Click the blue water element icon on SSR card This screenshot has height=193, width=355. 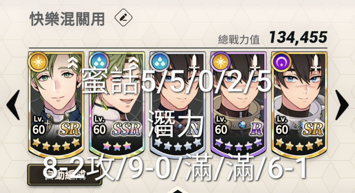[99, 62]
